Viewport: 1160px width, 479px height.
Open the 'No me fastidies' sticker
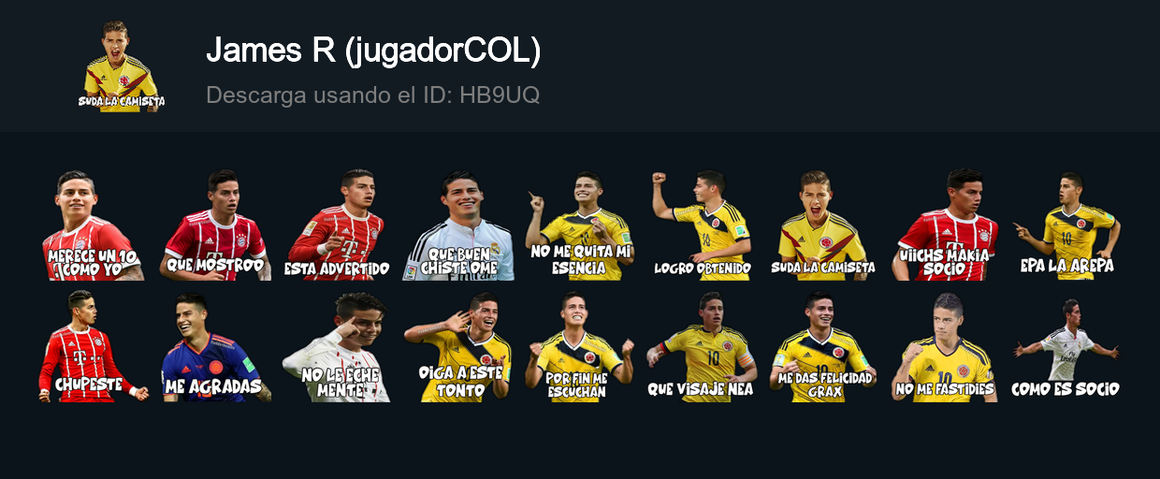945,347
